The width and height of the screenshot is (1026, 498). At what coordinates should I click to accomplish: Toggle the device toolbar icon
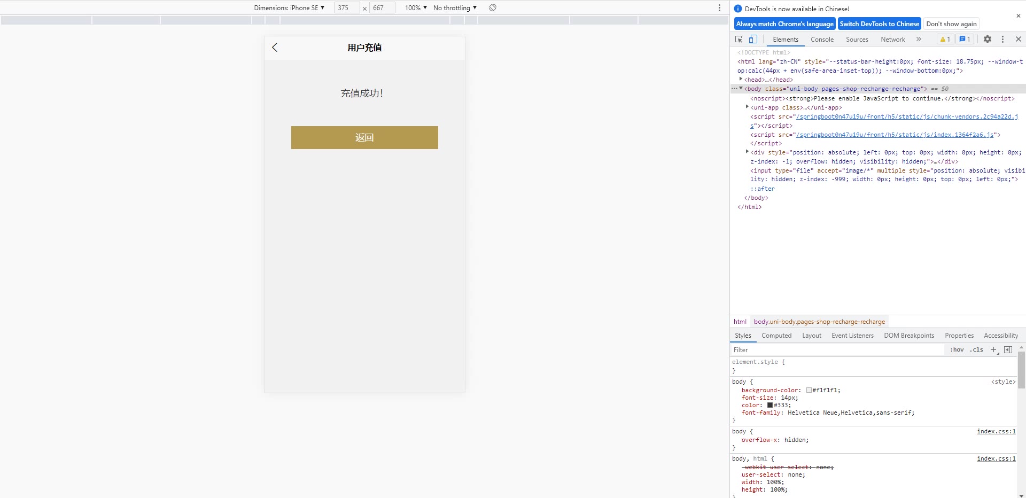(x=753, y=40)
